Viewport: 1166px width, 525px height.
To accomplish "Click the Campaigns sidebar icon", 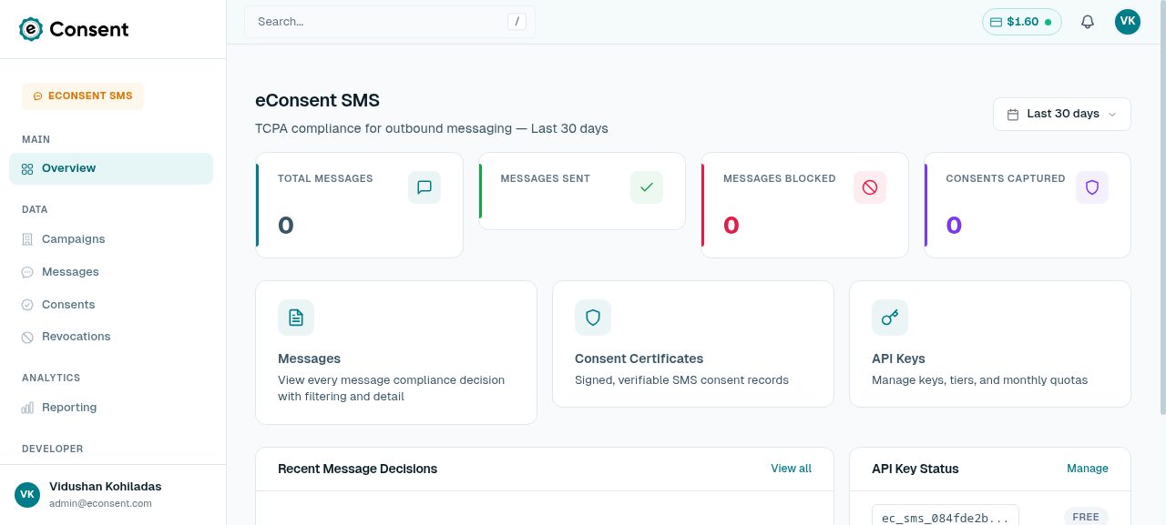I will click(x=27, y=238).
